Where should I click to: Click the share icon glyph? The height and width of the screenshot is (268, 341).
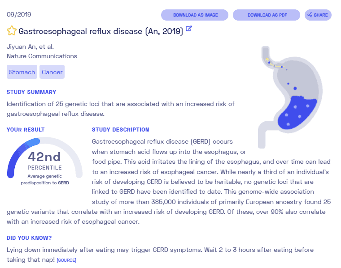click(310, 15)
